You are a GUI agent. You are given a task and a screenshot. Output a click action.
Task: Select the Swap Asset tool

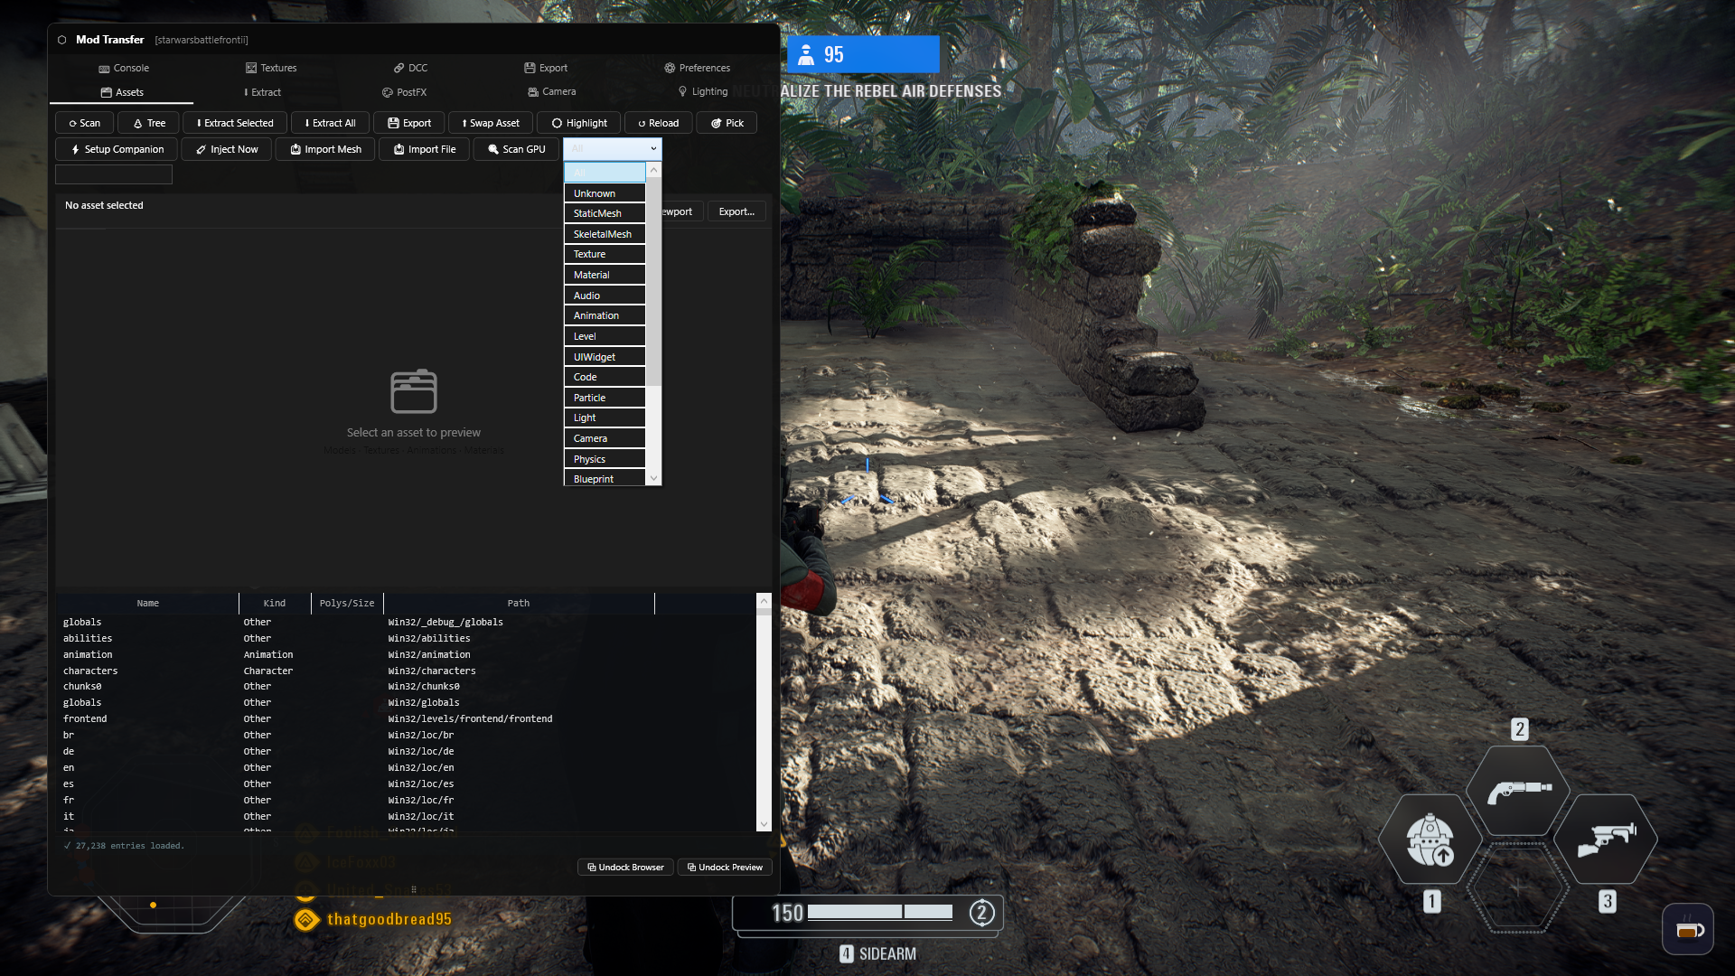pos(490,123)
